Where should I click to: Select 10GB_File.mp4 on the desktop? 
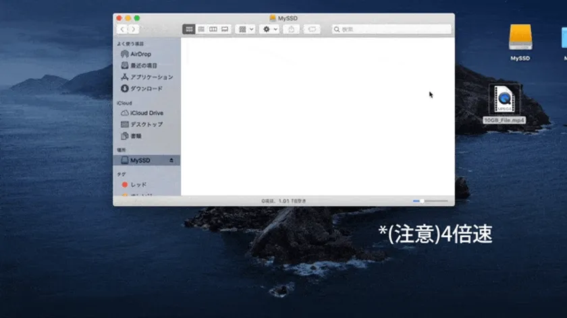tap(504, 104)
